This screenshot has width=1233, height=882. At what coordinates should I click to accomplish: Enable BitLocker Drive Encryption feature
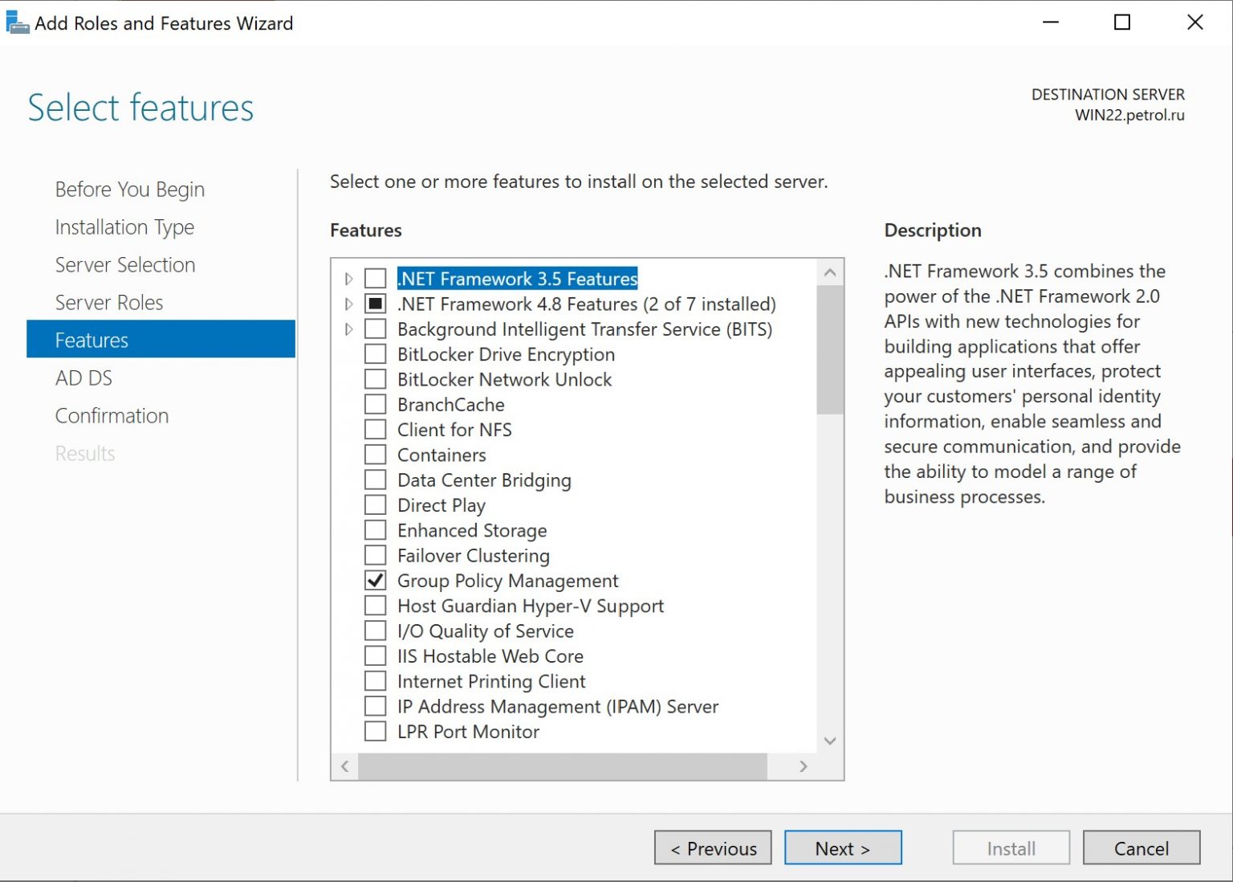[x=374, y=353]
